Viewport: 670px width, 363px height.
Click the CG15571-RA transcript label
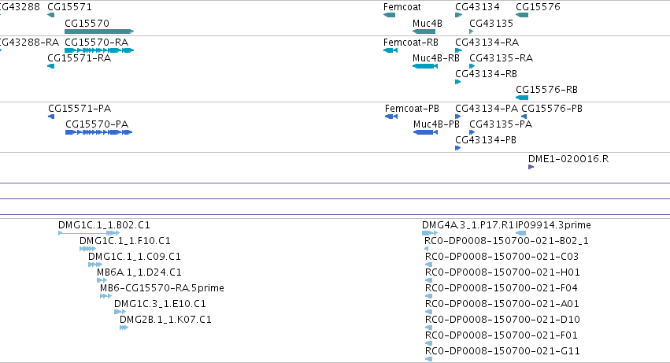pyautogui.click(x=79, y=57)
